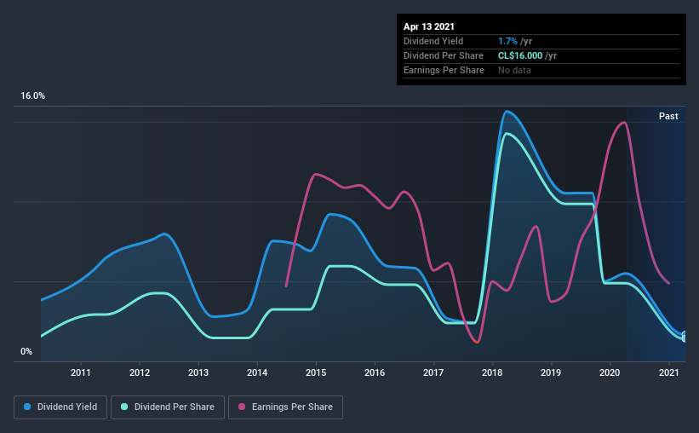Click the CL$16.000 dividend per share value

520,55
